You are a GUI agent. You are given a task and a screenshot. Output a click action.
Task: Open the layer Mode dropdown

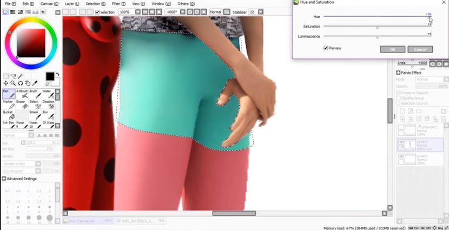click(x=446, y=80)
